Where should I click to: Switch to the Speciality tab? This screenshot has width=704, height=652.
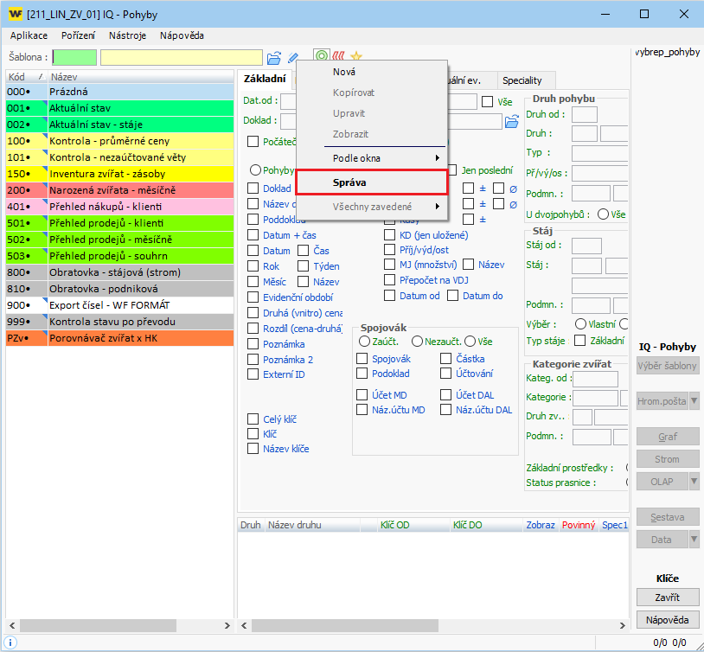point(522,80)
